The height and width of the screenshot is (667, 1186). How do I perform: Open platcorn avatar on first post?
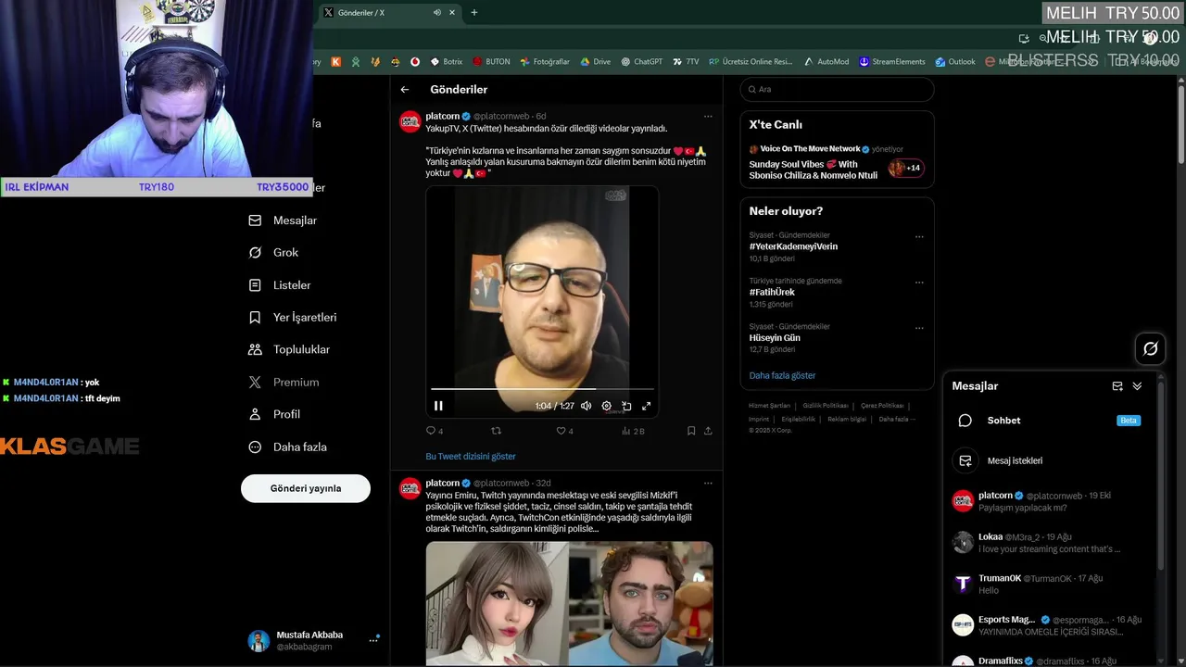point(410,122)
